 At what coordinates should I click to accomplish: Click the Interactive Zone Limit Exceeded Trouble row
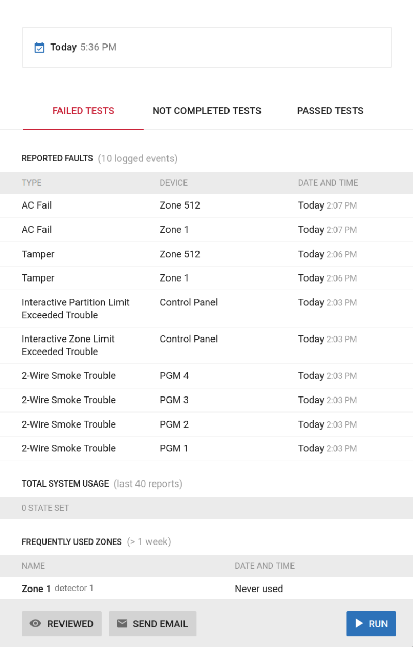click(x=206, y=345)
